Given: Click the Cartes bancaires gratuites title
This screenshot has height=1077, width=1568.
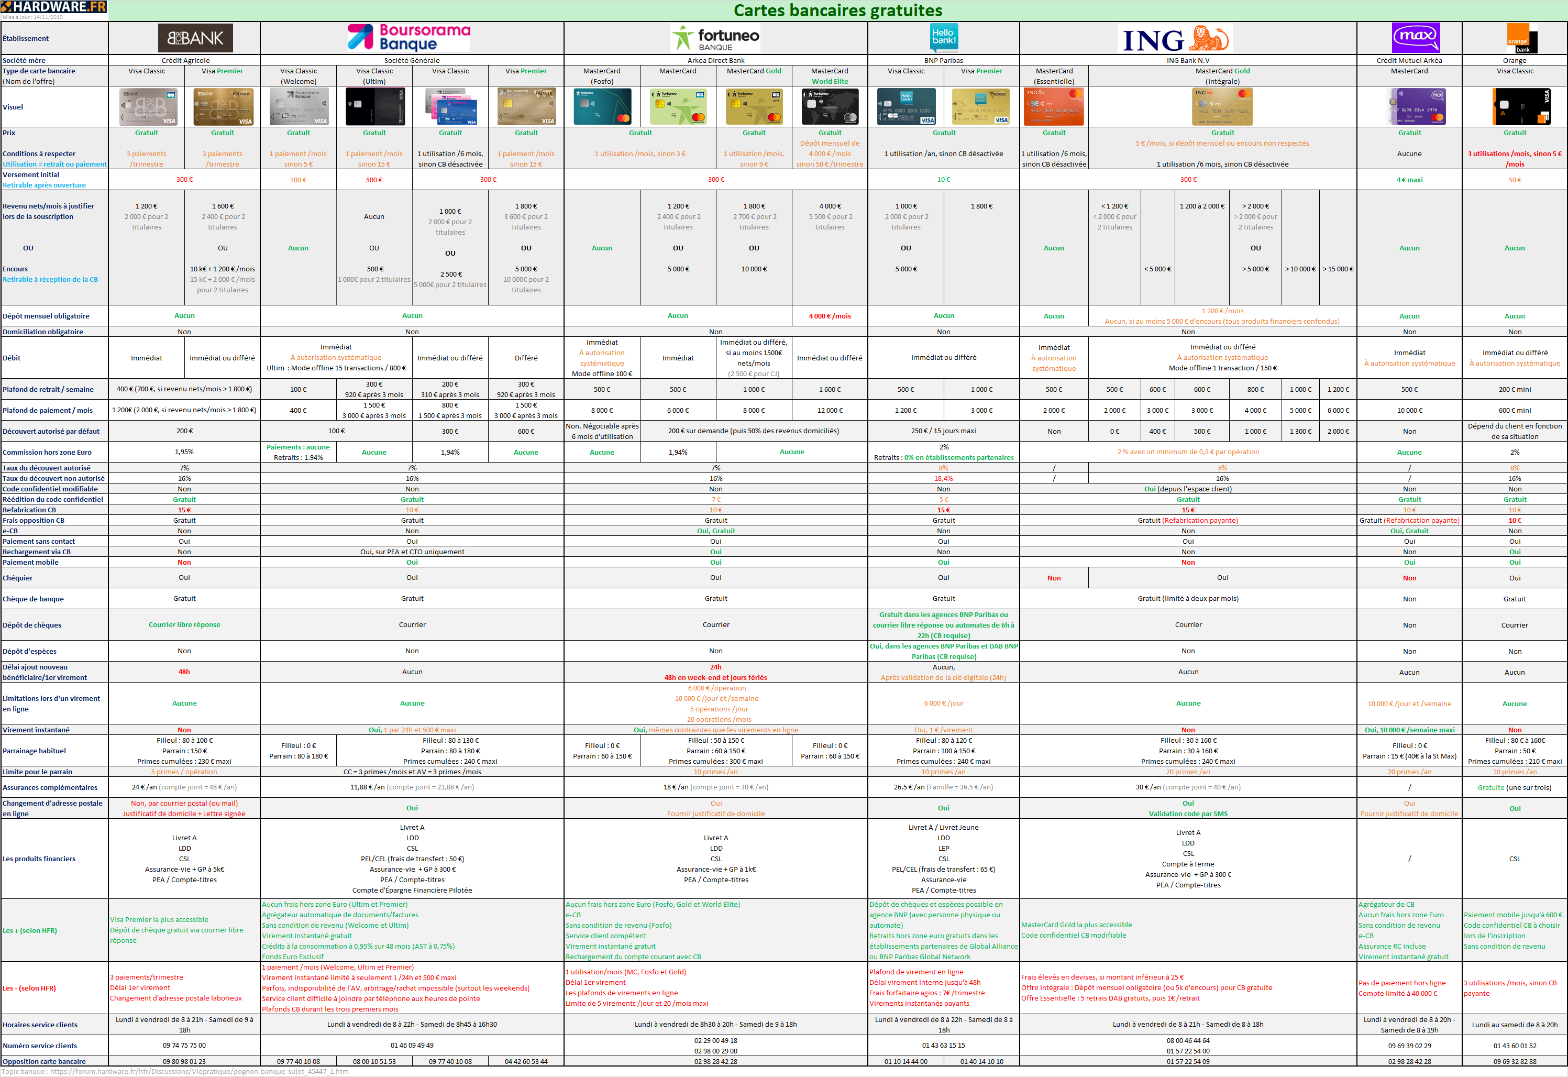Looking at the screenshot, I should (x=837, y=10).
